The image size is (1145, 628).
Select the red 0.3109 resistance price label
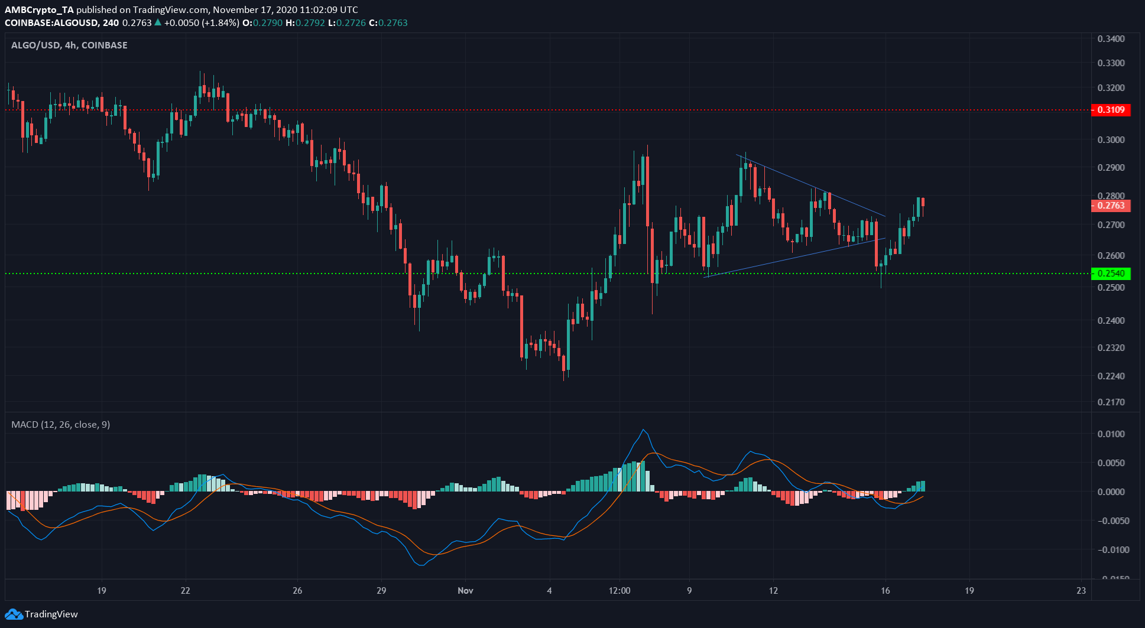tap(1111, 110)
